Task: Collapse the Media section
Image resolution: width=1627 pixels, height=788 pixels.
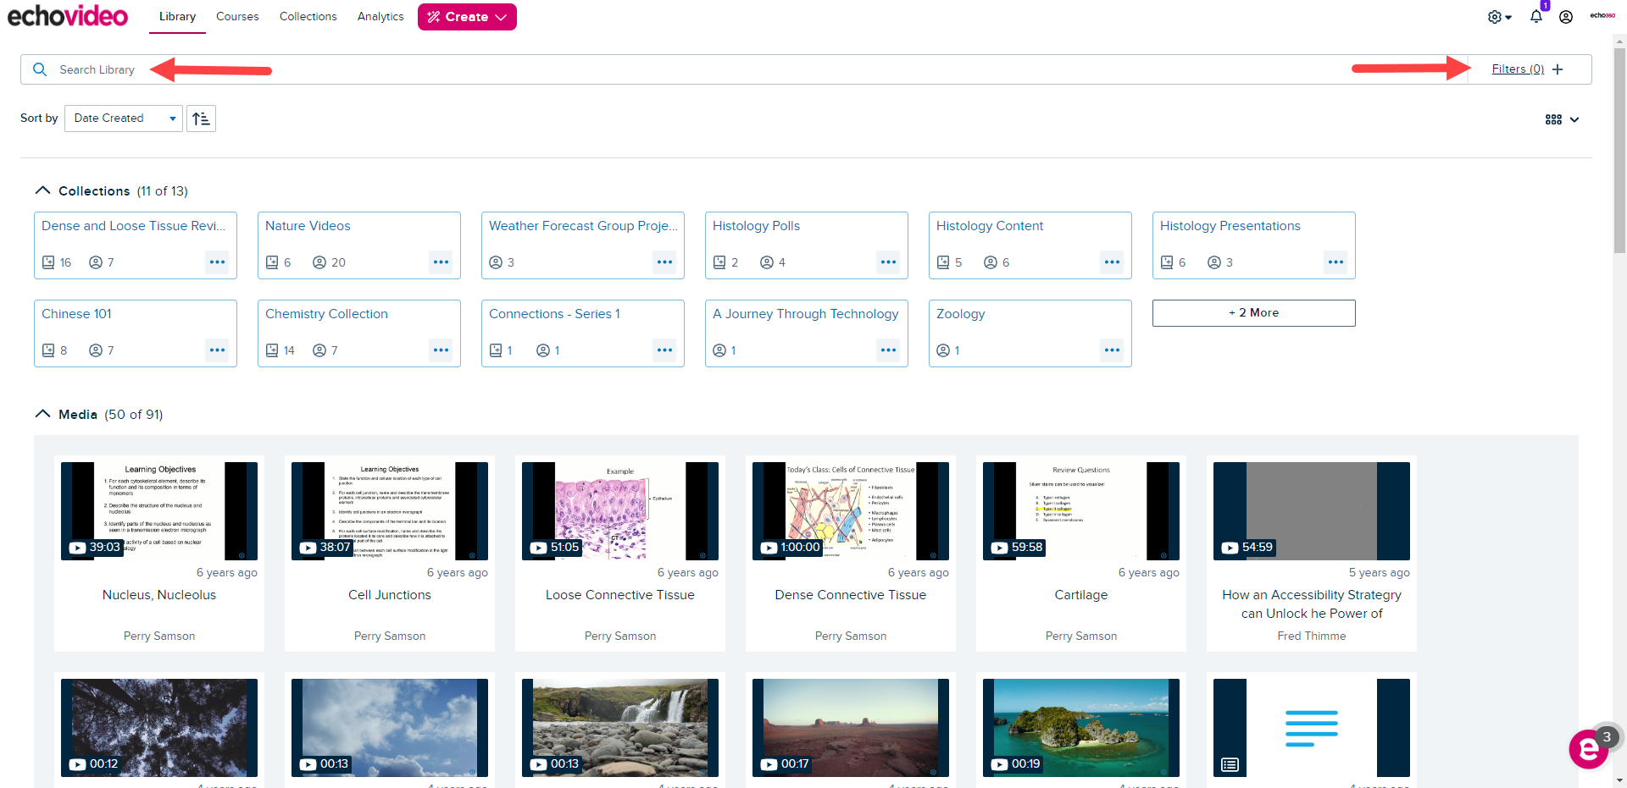Action: (42, 414)
